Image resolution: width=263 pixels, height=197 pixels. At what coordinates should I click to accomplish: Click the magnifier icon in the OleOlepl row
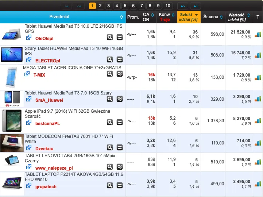click(110, 37)
